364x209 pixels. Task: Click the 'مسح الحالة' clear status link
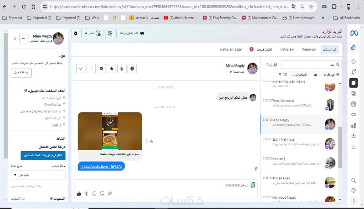(x=16, y=166)
